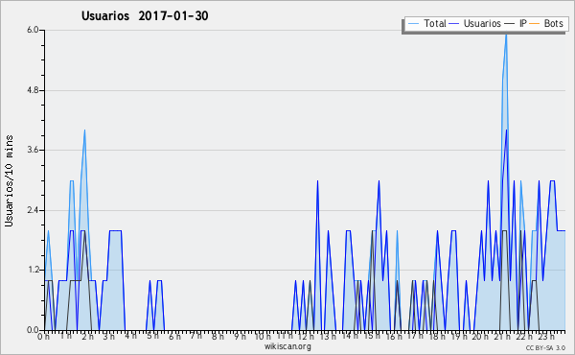
Task: Click the 3.6 y-axis label
Action: coord(33,150)
